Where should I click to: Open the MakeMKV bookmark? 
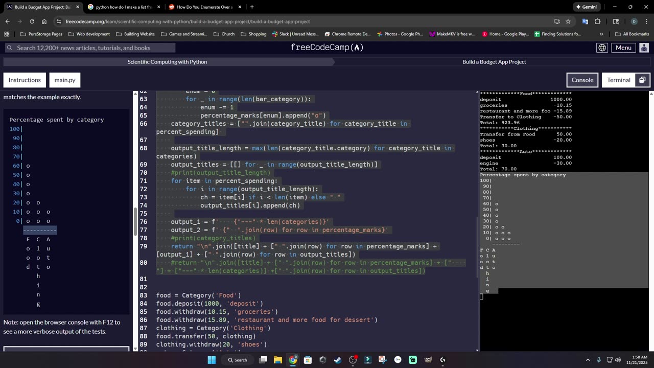point(453,34)
